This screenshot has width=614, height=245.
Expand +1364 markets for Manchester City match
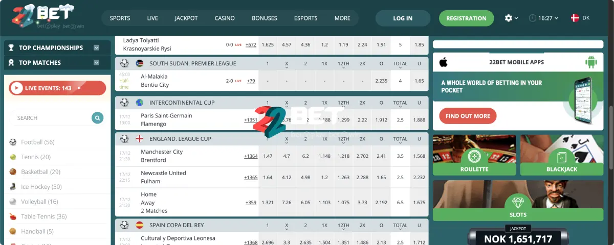[x=251, y=156]
